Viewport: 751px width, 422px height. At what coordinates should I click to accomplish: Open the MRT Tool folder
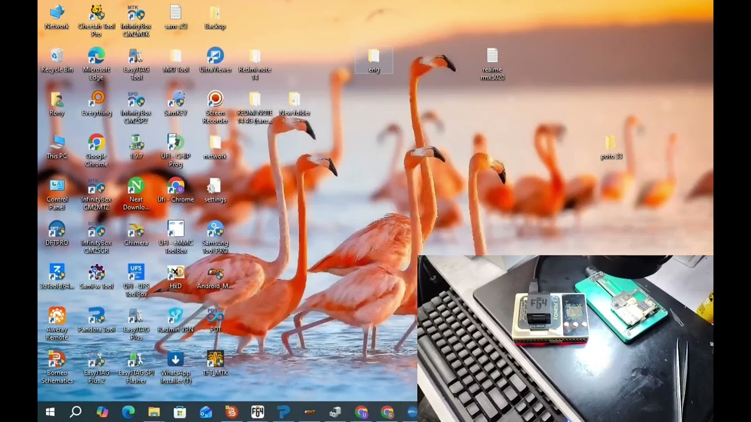175,60
